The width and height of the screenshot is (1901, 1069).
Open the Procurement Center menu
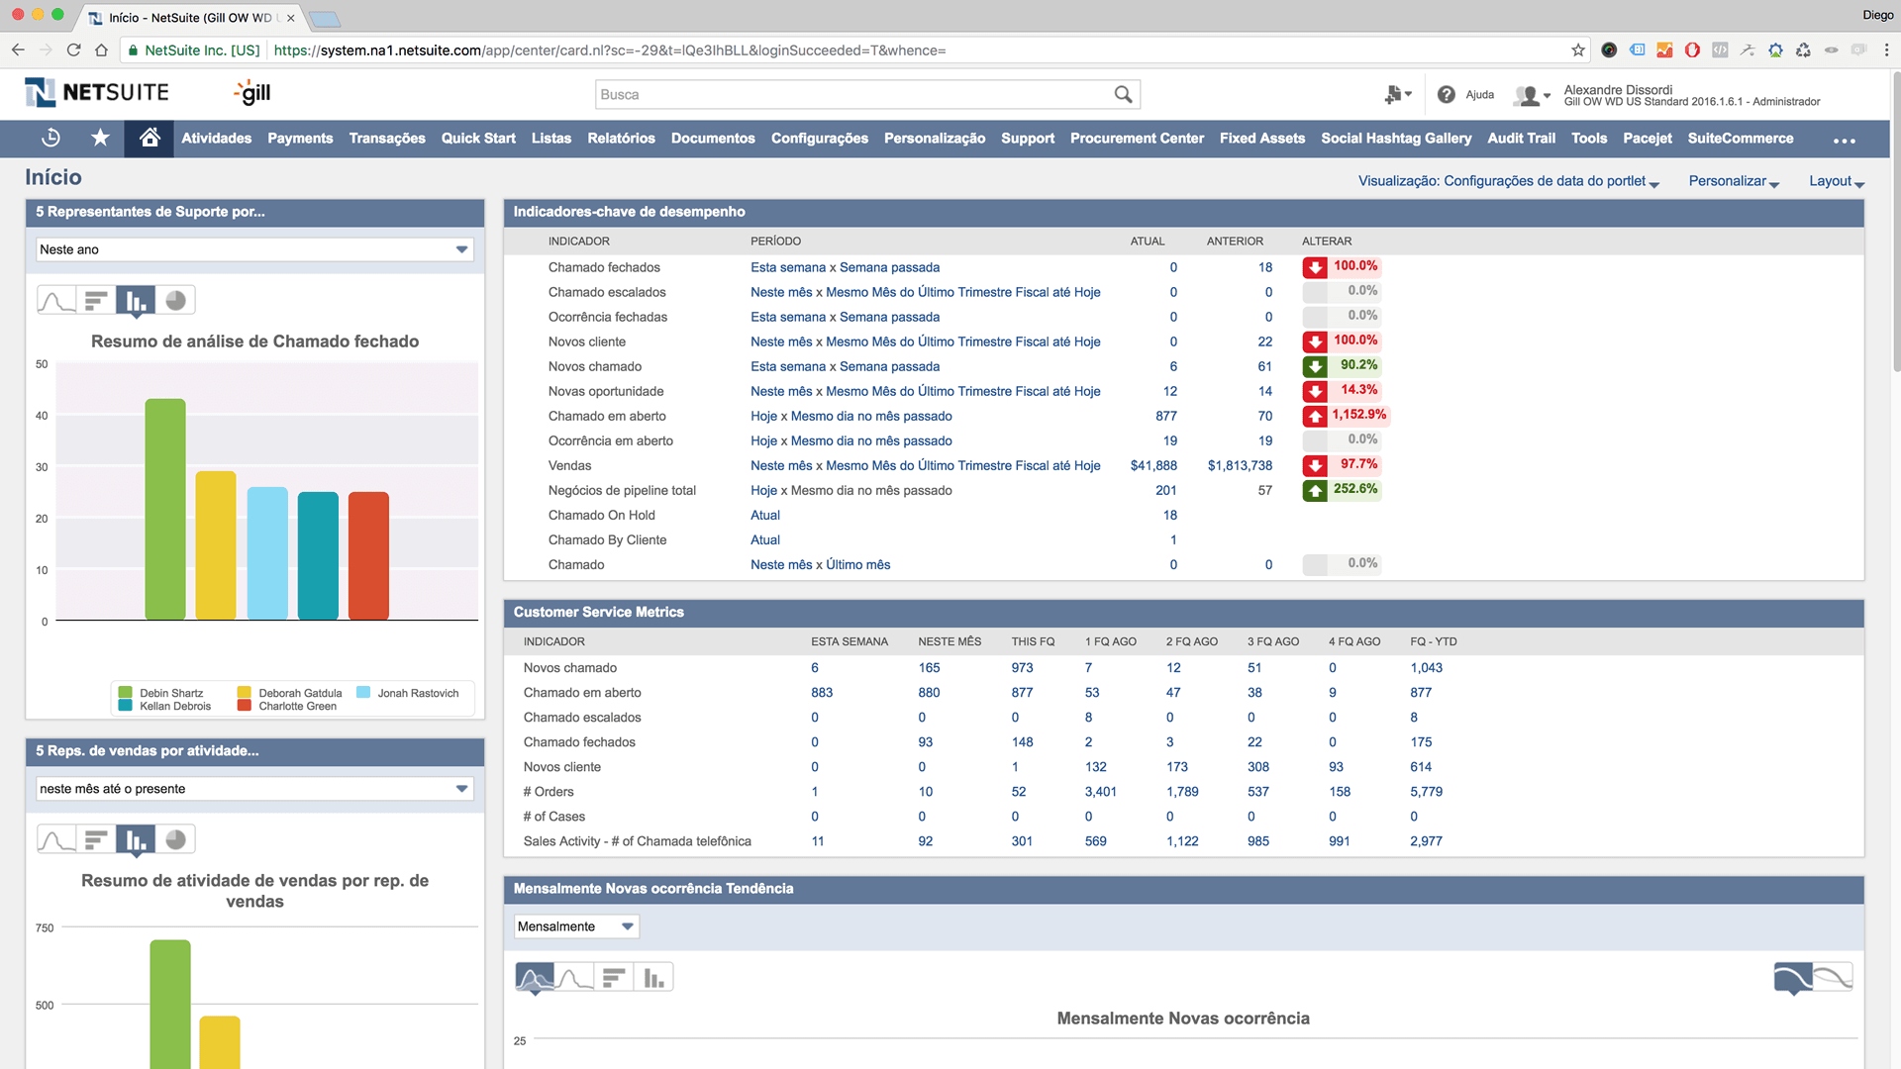coord(1137,139)
